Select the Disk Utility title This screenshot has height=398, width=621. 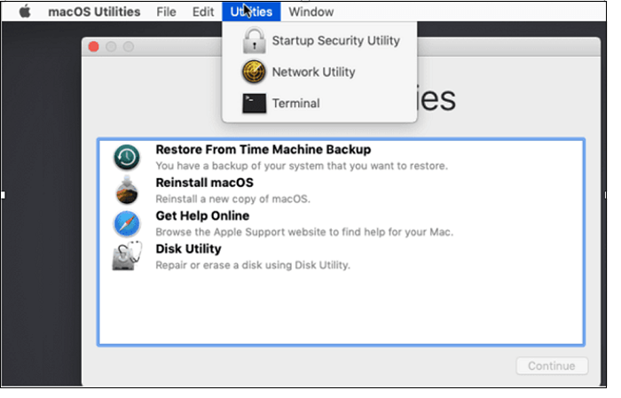pos(188,249)
